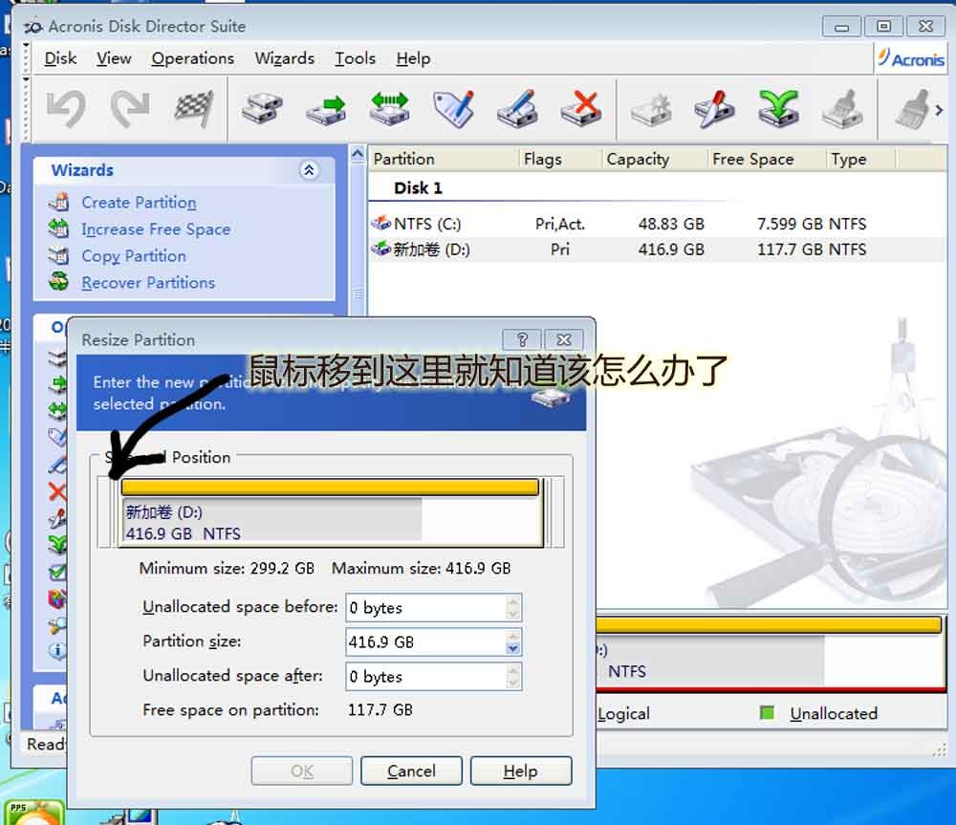Click the partially visible brush toolbar icon
Screen dimensions: 956x825
(912, 109)
